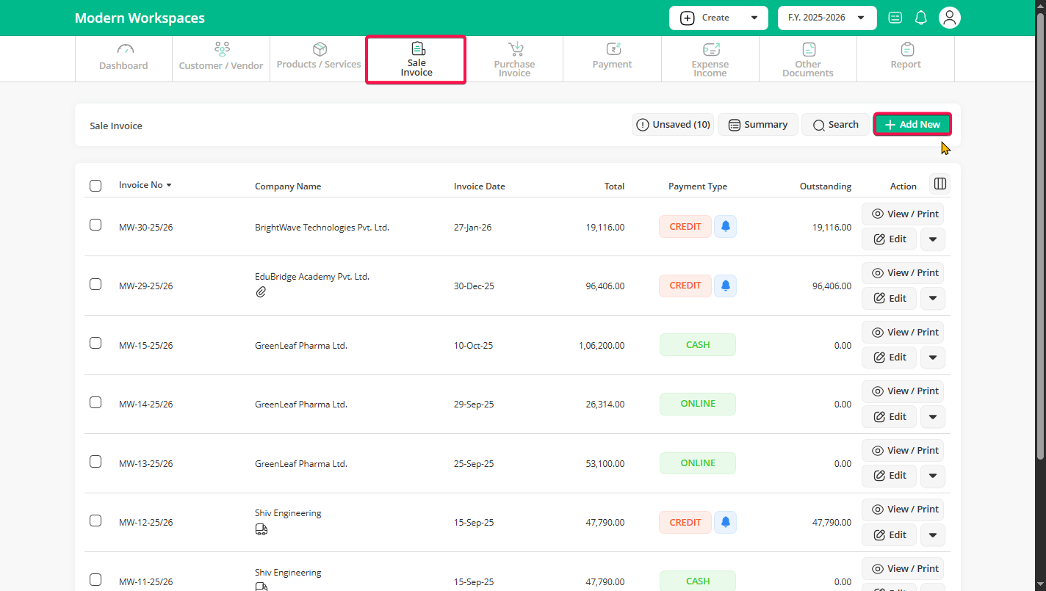Open the user profile avatar icon
The height and width of the screenshot is (591, 1046).
(x=950, y=18)
